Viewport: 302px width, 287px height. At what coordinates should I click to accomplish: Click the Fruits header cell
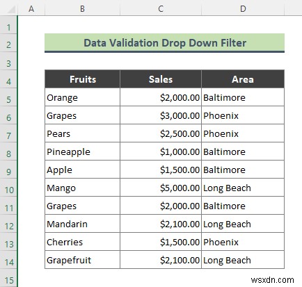click(82, 79)
